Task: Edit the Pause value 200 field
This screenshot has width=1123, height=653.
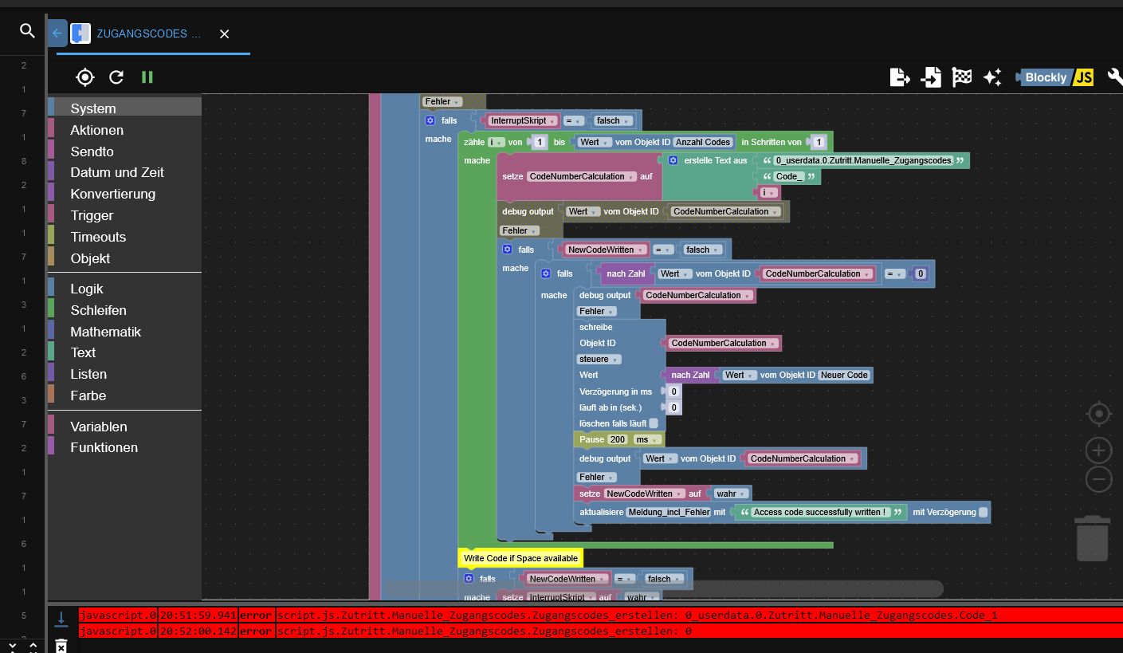Action: coord(618,439)
